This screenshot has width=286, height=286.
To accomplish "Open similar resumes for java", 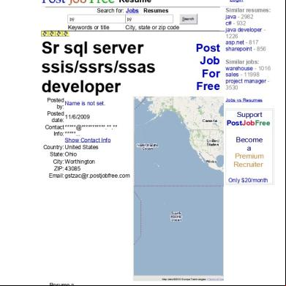I will (230, 17).
